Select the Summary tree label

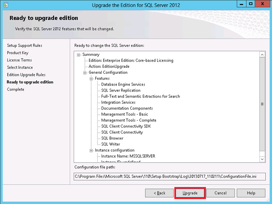(91, 54)
